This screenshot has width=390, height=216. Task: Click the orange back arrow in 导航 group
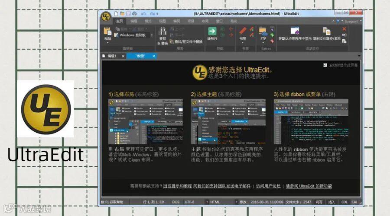pyautogui.click(x=231, y=29)
